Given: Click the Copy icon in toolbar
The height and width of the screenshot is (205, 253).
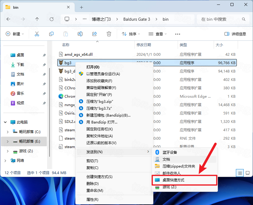Looking at the screenshot, I should (x=51, y=34).
